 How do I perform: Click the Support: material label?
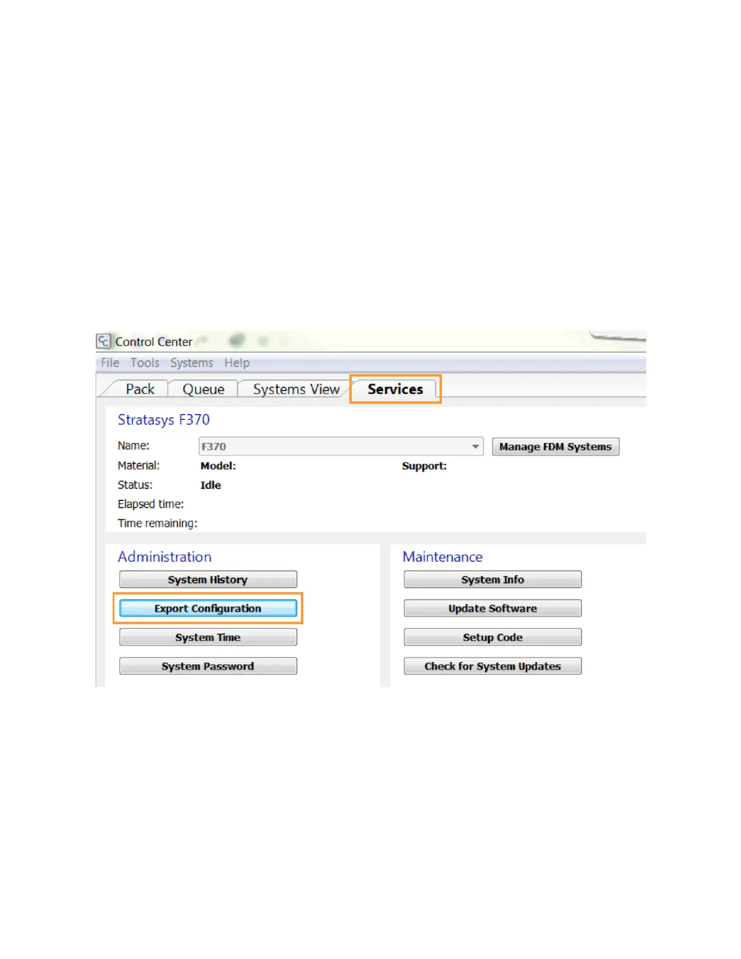pyautogui.click(x=424, y=466)
